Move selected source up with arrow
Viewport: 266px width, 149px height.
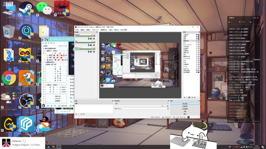pyautogui.click(x=192, y=97)
